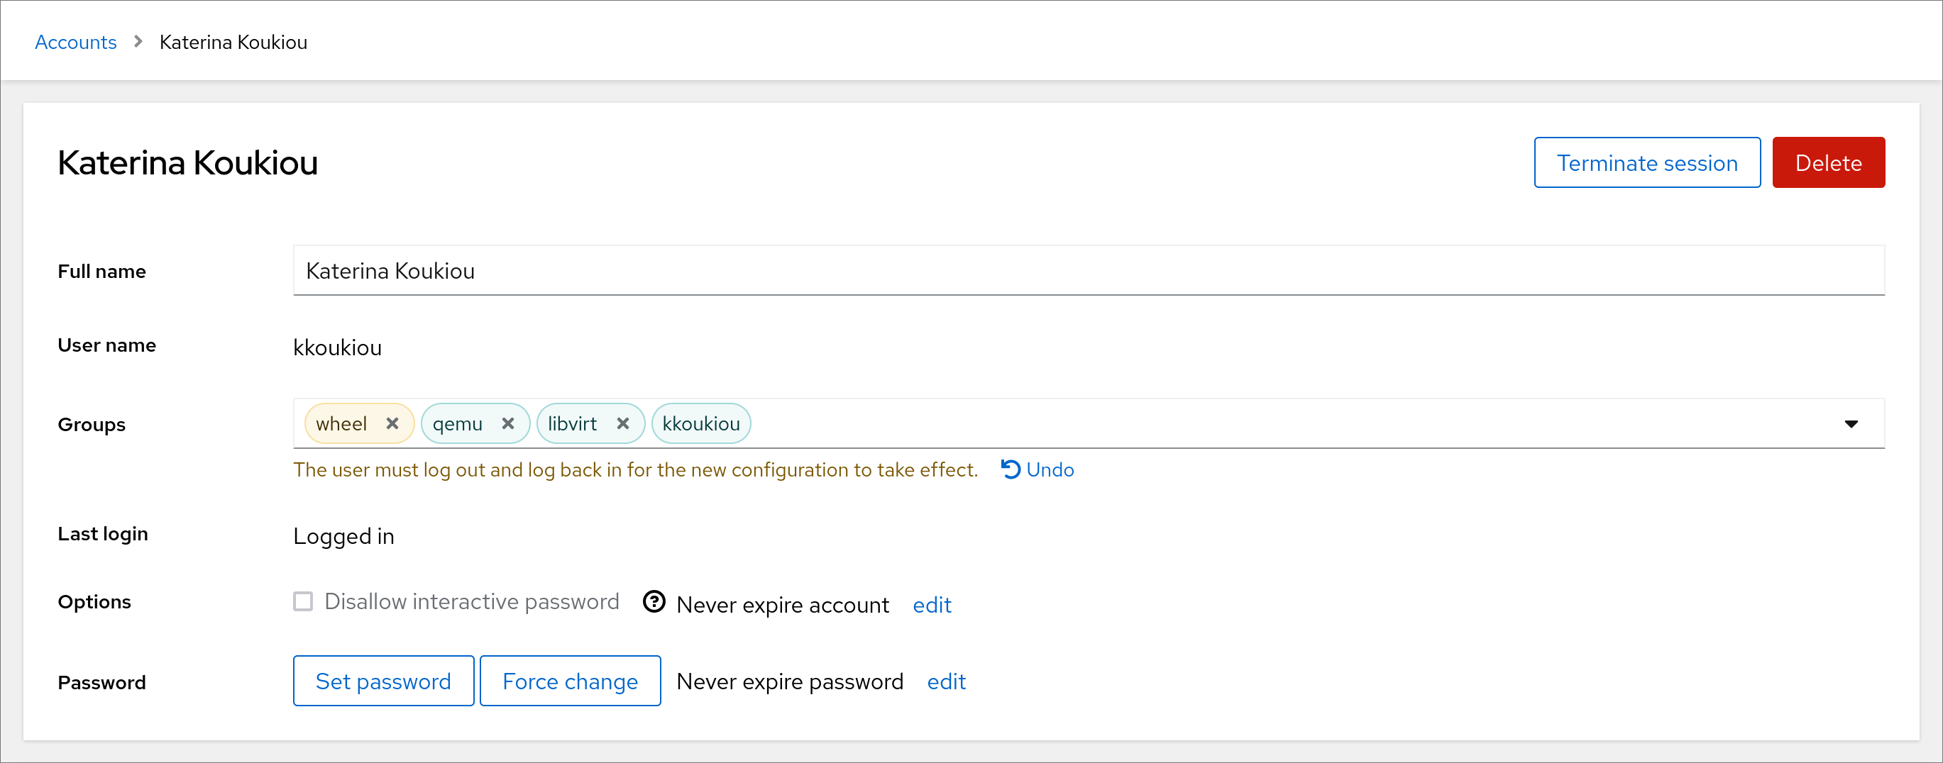Click the Full name input field

(1088, 271)
